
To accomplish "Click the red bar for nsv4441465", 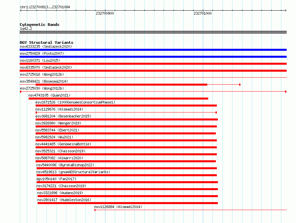I will click(126, 147).
